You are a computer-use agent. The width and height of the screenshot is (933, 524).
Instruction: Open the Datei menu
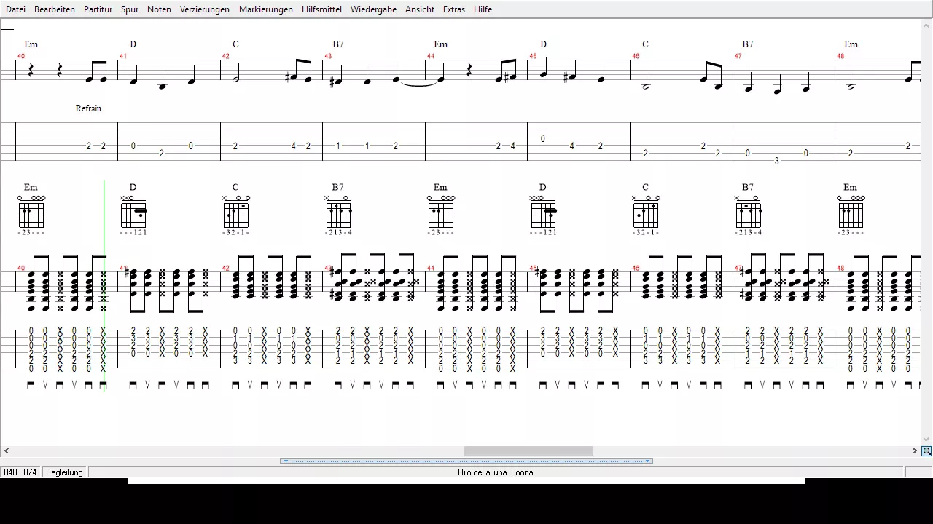(x=15, y=9)
